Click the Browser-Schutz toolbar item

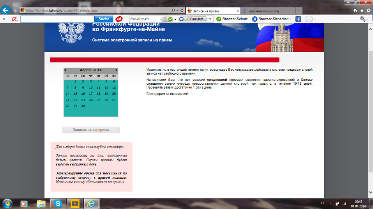click(232, 19)
